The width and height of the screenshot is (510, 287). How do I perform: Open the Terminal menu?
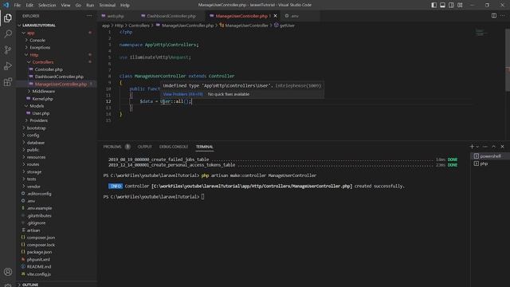[108, 6]
